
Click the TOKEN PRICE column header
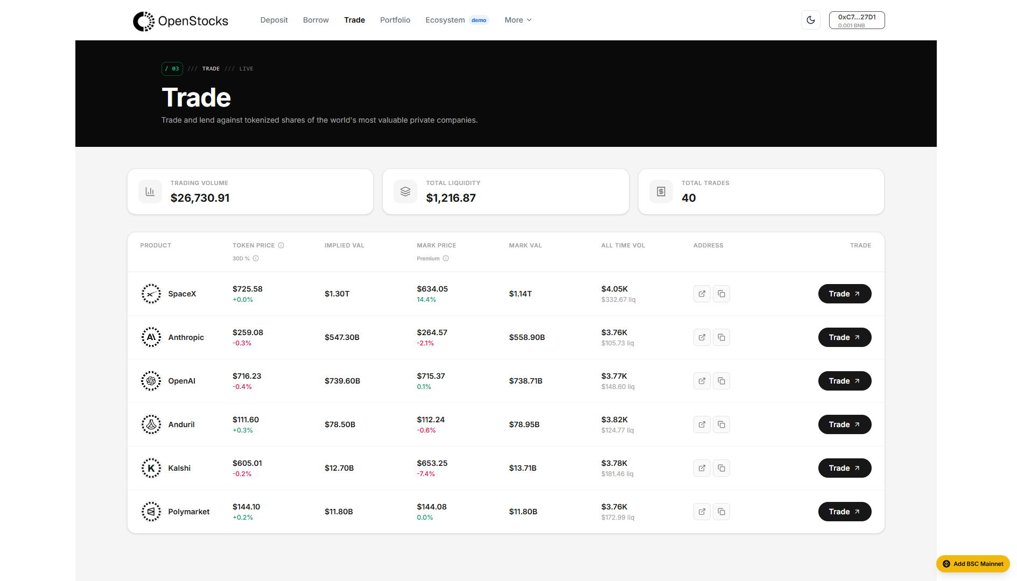tap(254, 245)
